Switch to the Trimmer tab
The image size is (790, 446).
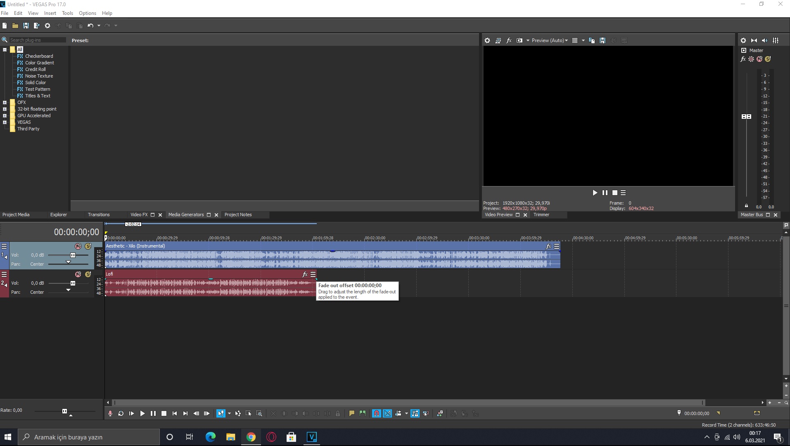click(541, 215)
